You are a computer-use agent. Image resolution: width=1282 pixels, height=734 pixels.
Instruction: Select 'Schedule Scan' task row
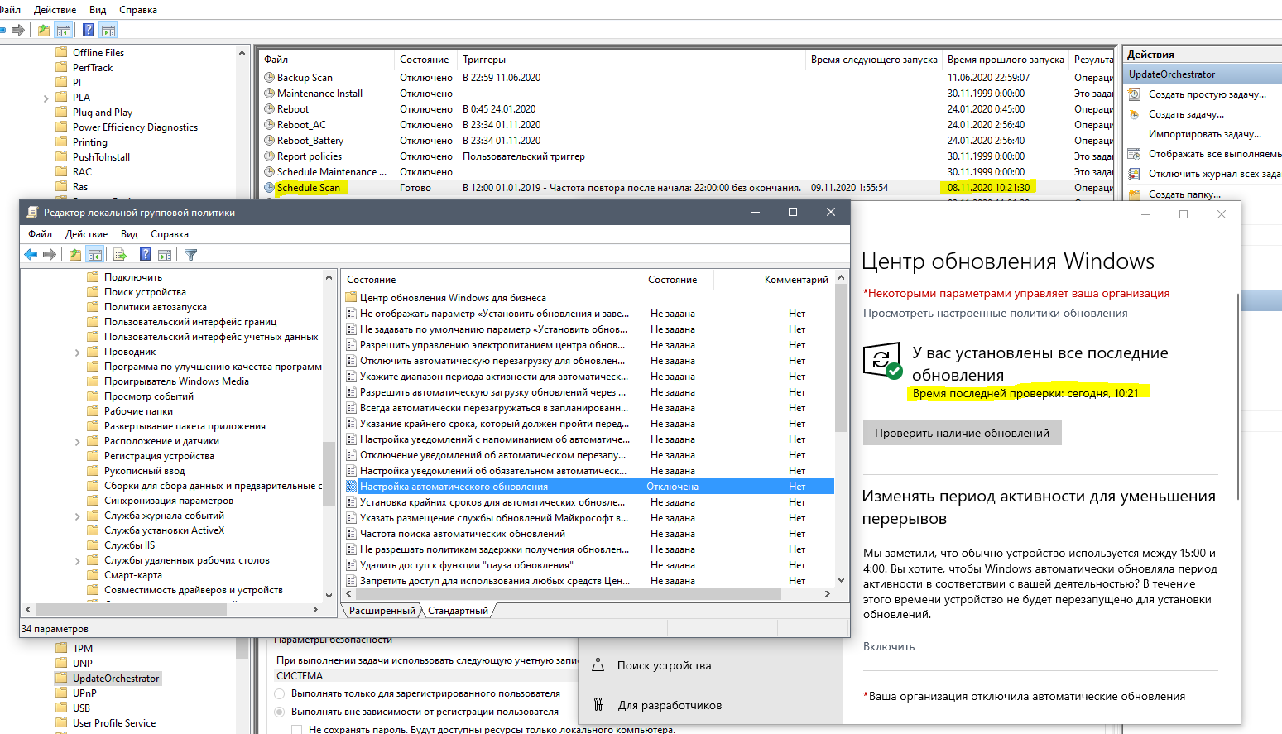pos(689,188)
